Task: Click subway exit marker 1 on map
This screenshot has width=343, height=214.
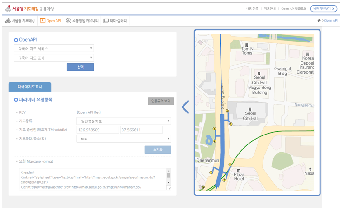Action: (x=211, y=172)
